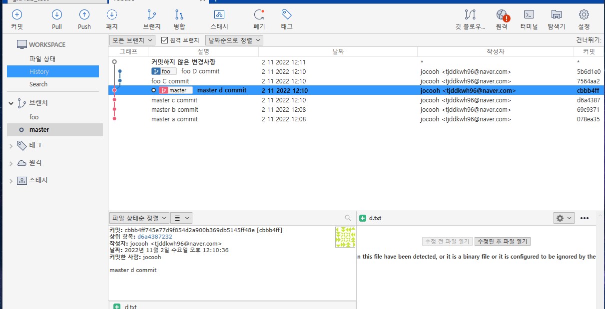Open the list view mode dropdown
Viewport: 605px width, 309px height.
[181, 218]
